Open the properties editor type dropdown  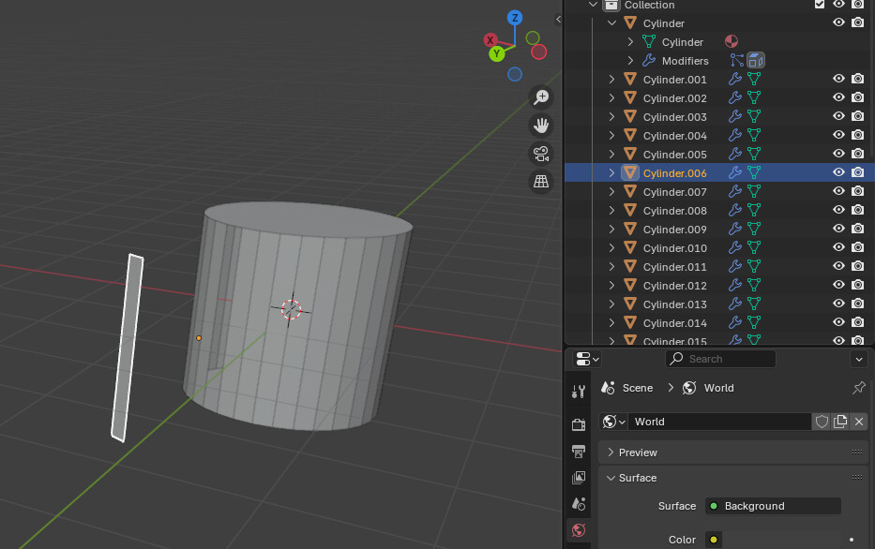coord(587,359)
